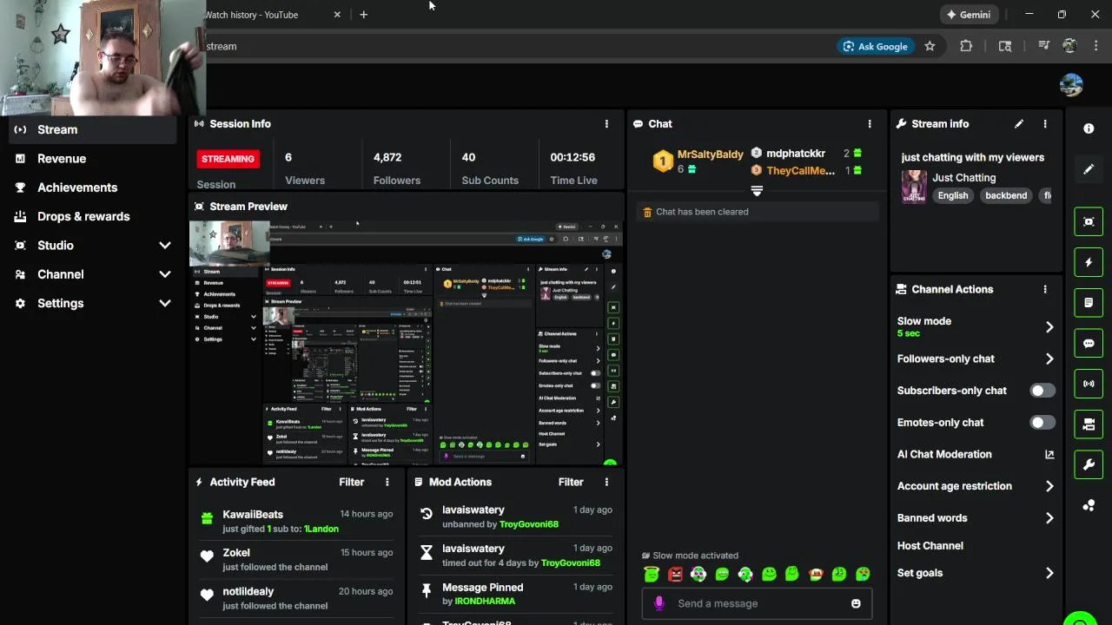Open Account age restriction arrow
Screen dimensions: 1112x625
click(x=1049, y=486)
